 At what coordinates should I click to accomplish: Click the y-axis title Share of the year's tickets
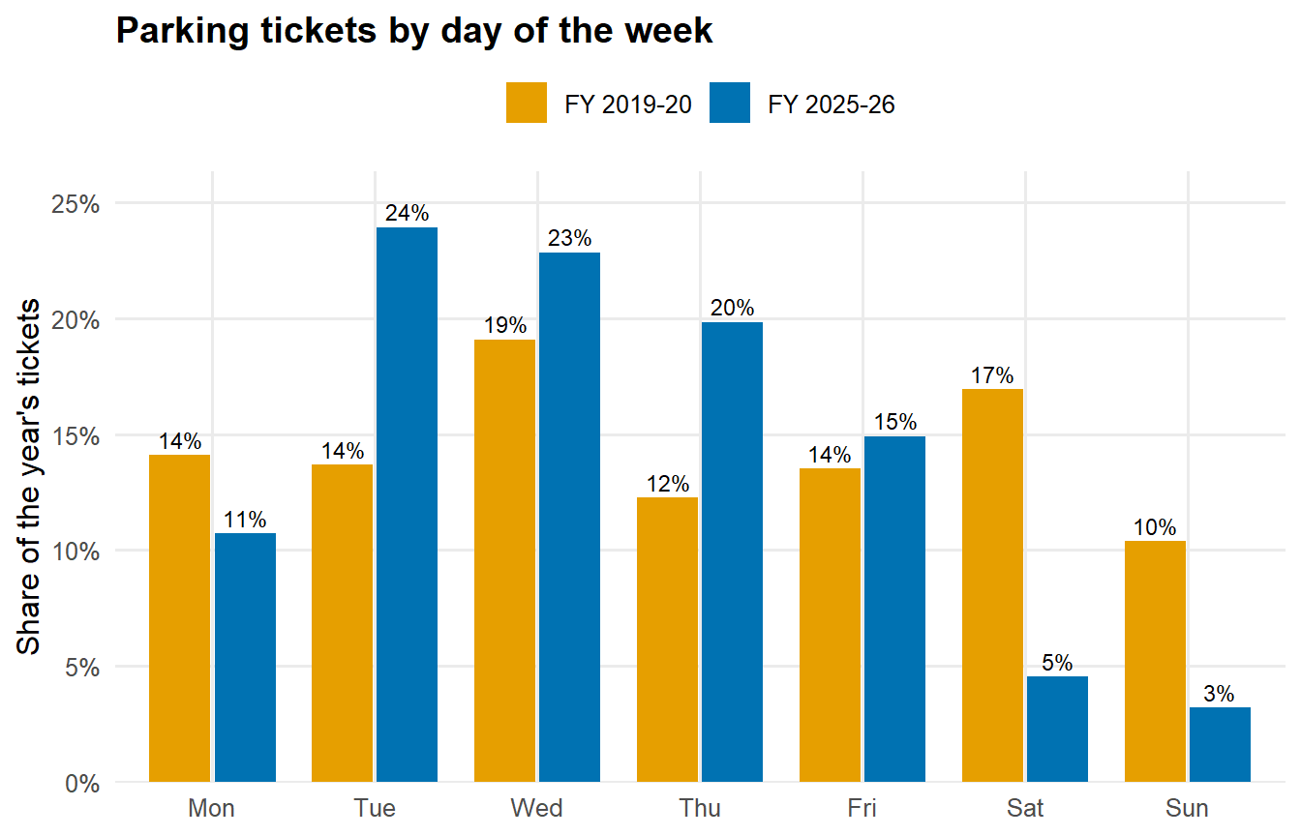(30, 475)
